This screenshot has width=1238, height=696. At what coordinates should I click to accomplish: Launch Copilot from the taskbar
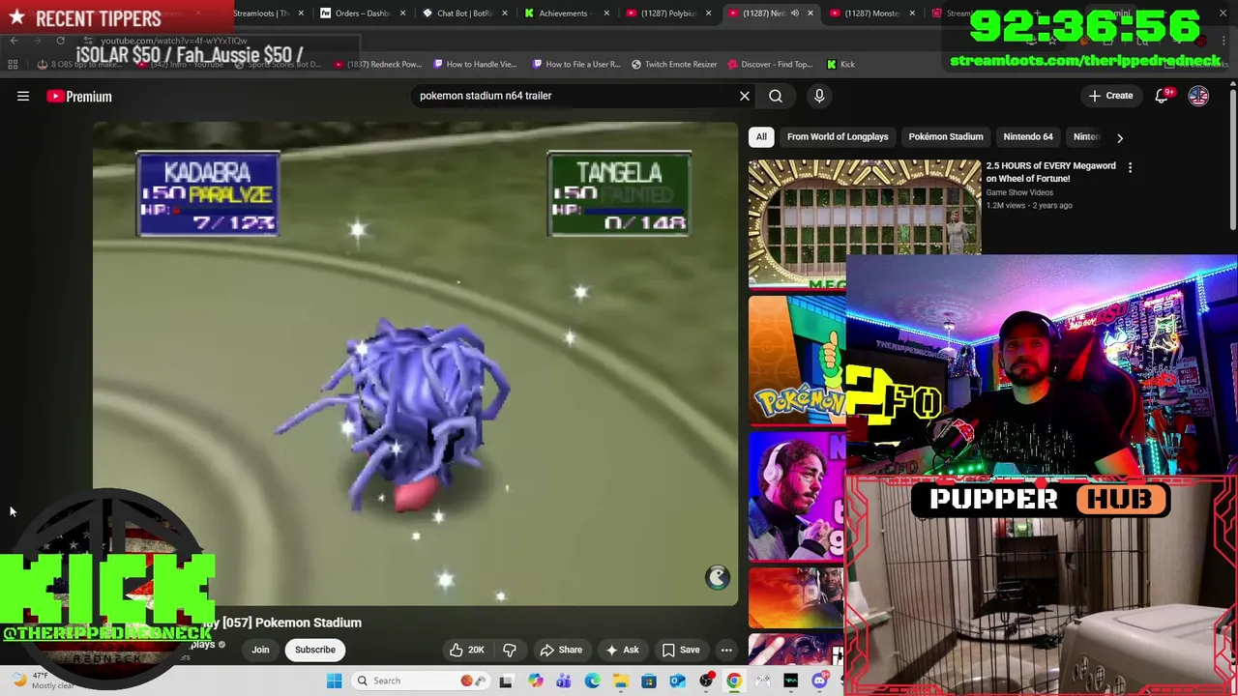(535, 681)
